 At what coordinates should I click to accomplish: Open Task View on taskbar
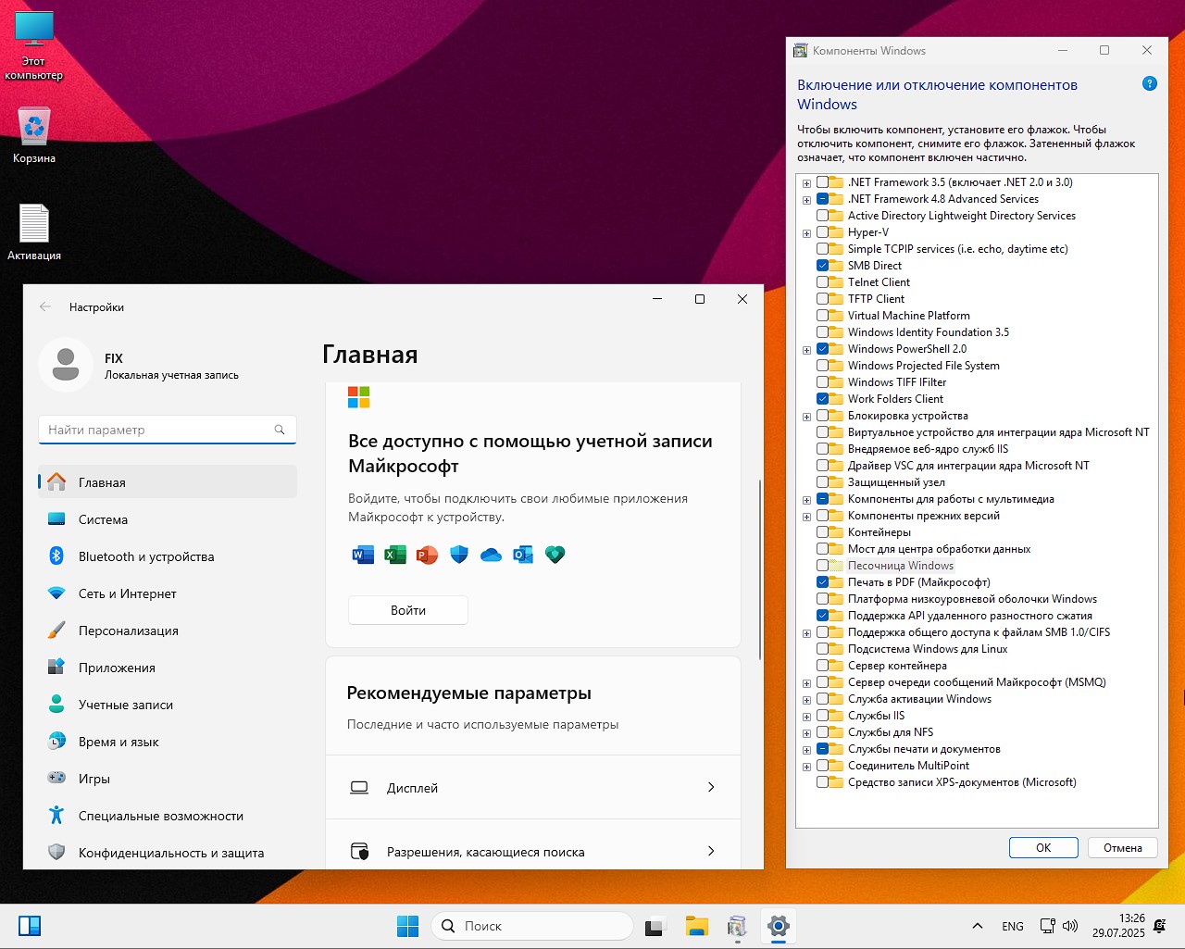(655, 926)
